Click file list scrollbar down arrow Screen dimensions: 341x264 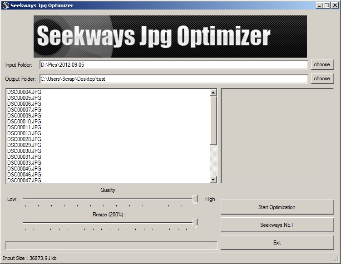click(213, 180)
